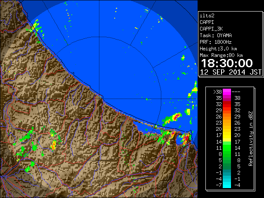This screenshot has width=264, height=198.
Task: Click the yellow-red echo cell inland southwest
Action: point(54,145)
